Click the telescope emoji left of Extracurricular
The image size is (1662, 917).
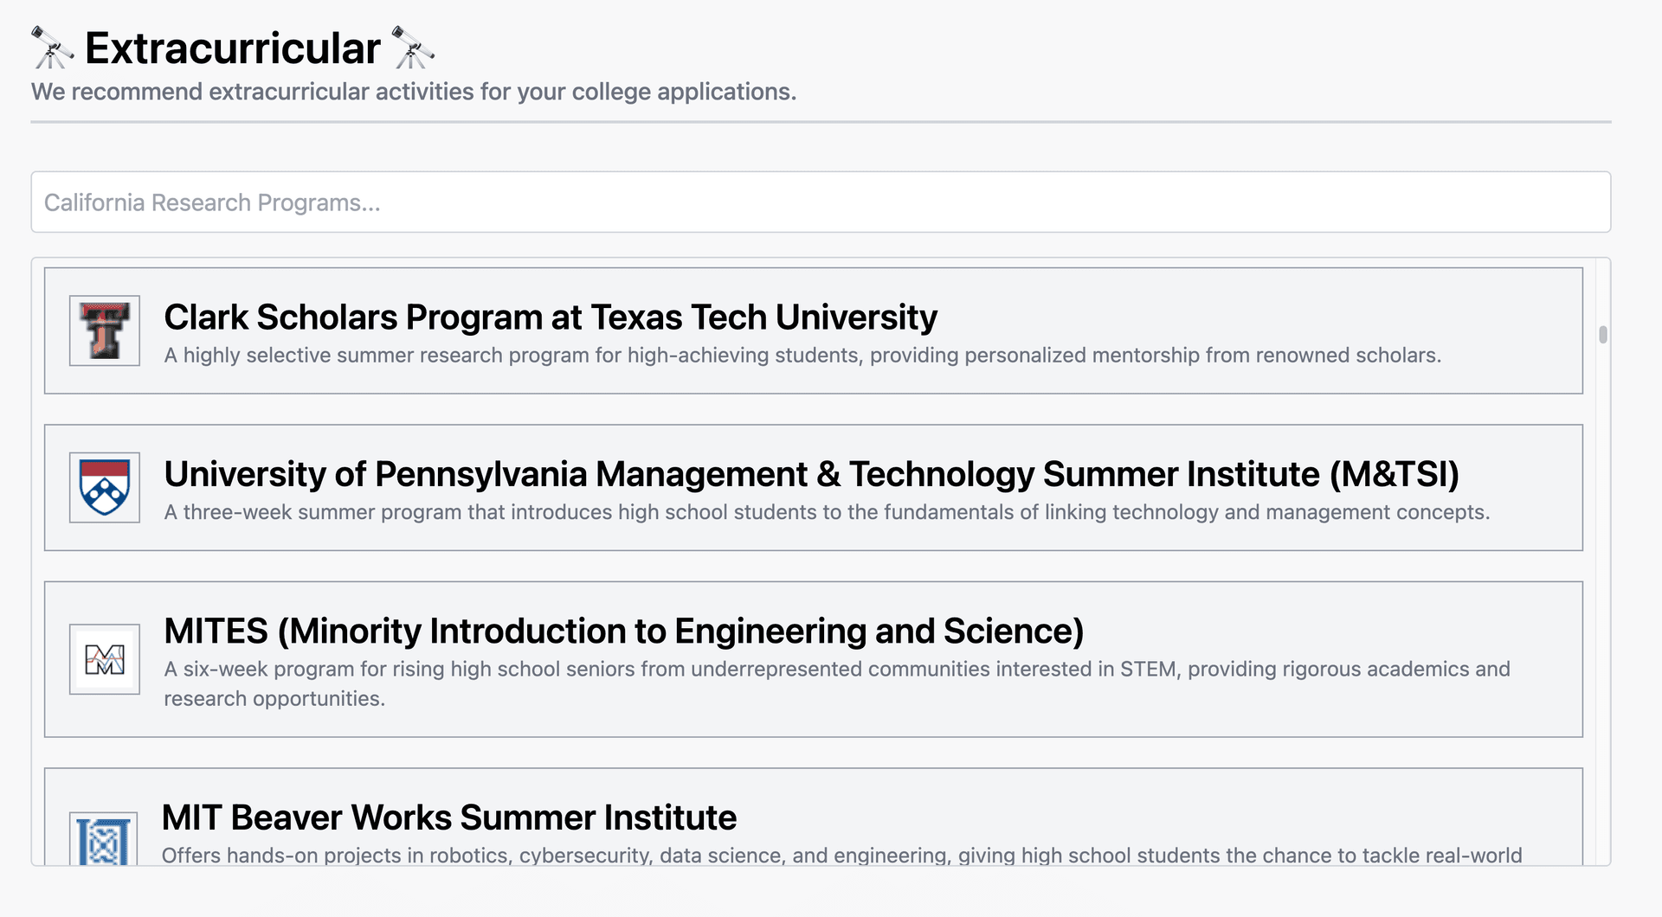pos(52,48)
